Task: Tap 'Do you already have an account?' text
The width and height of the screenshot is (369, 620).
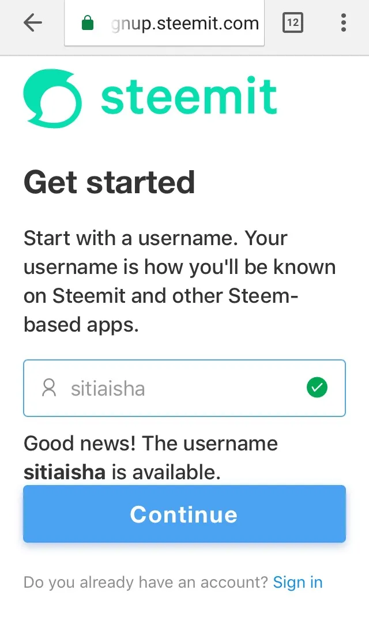Action: (146, 583)
